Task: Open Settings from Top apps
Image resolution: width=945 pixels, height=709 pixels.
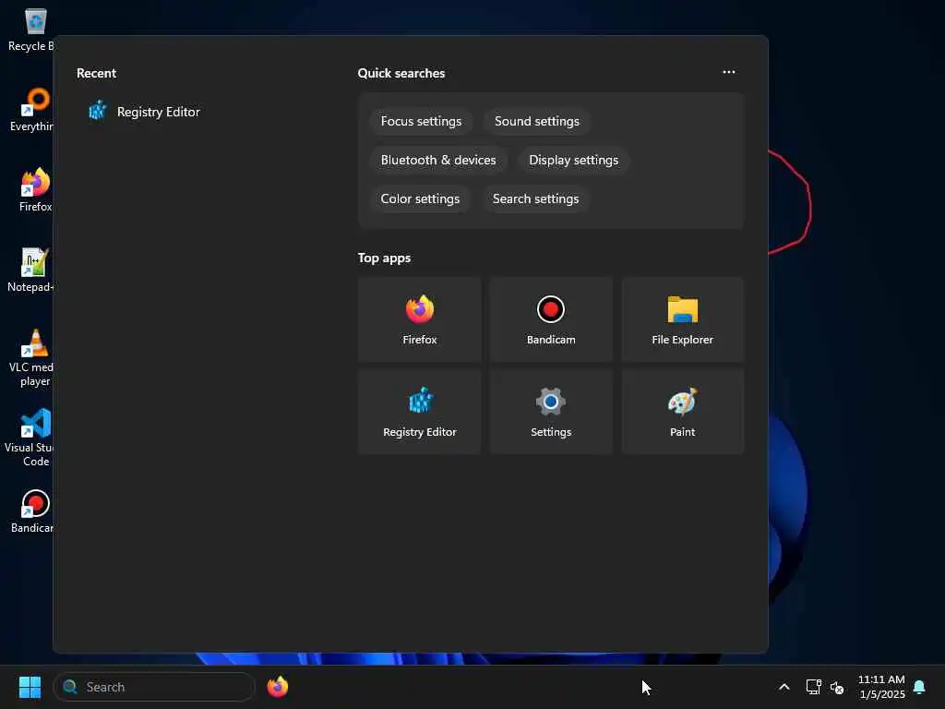Action: pos(551,412)
